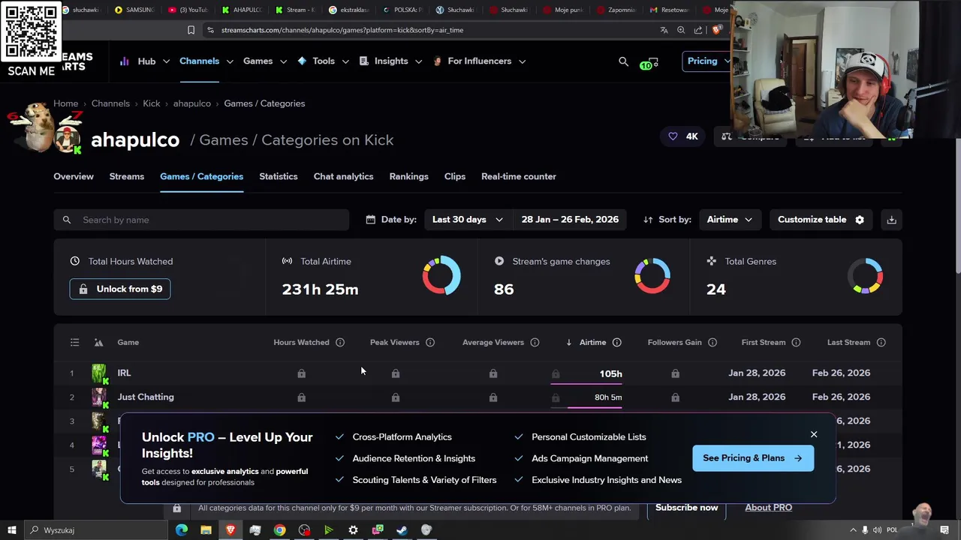Click the locked Average Viewers cell for IRL
The height and width of the screenshot is (540, 961).
493,373
